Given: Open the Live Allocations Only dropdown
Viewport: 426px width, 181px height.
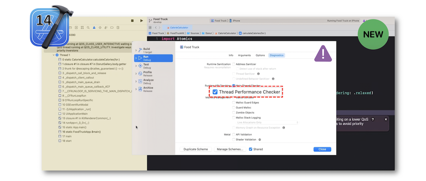Looking at the screenshot, I should tap(268, 123).
